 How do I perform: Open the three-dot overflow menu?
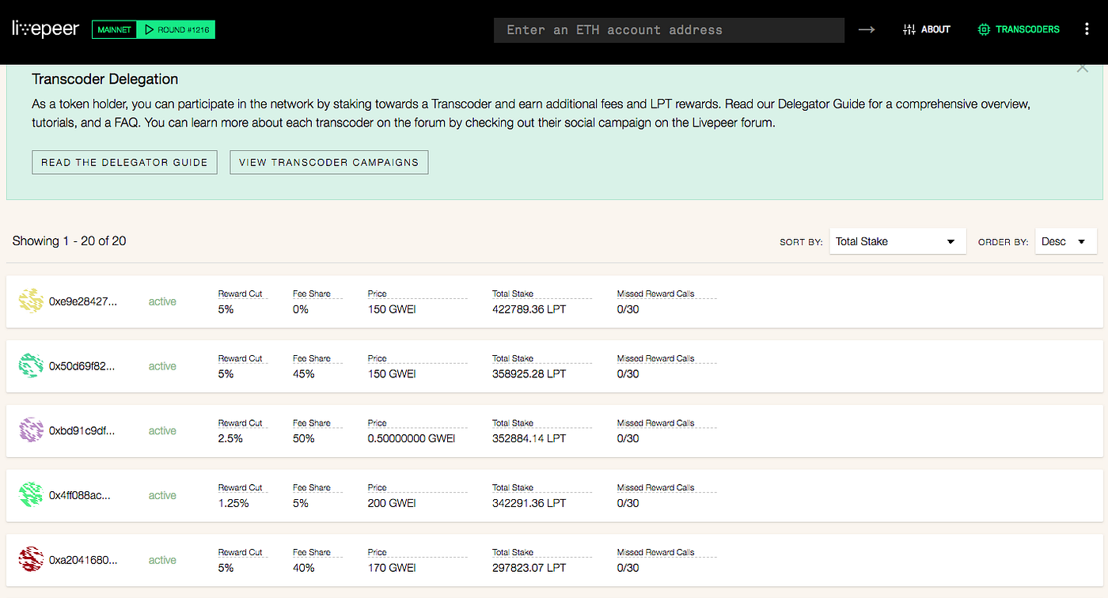1087,29
